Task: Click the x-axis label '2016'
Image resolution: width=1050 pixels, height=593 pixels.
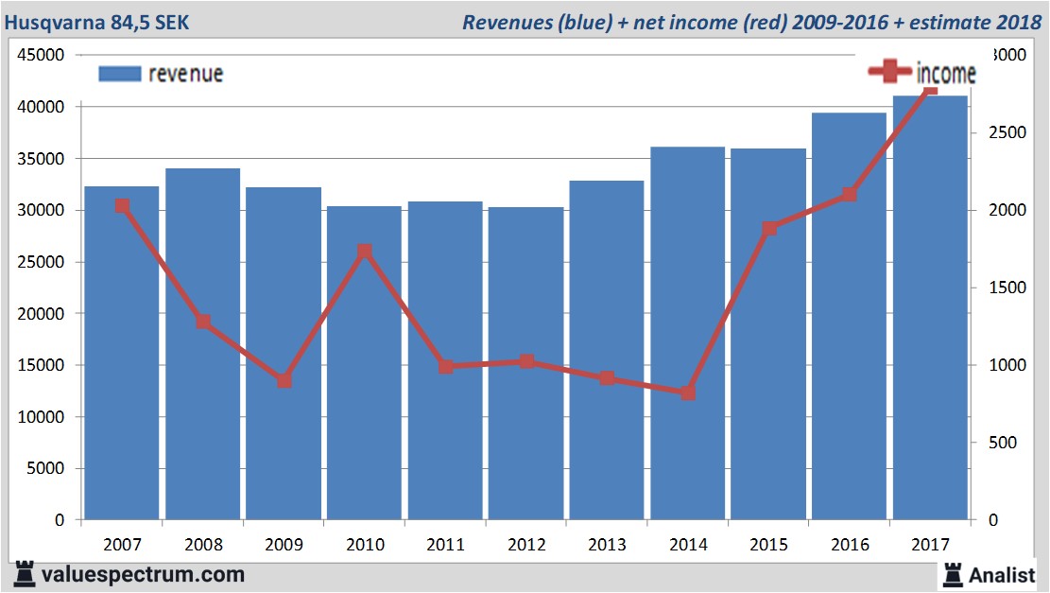Action: [850, 545]
